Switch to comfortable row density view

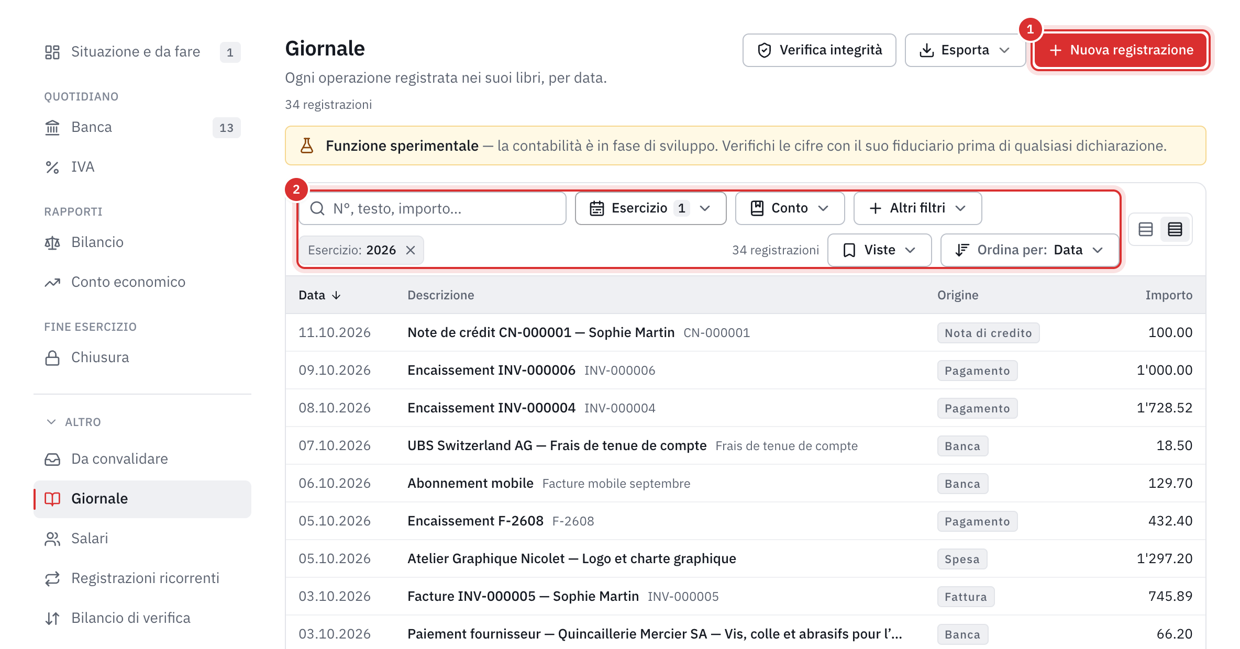[x=1146, y=229]
